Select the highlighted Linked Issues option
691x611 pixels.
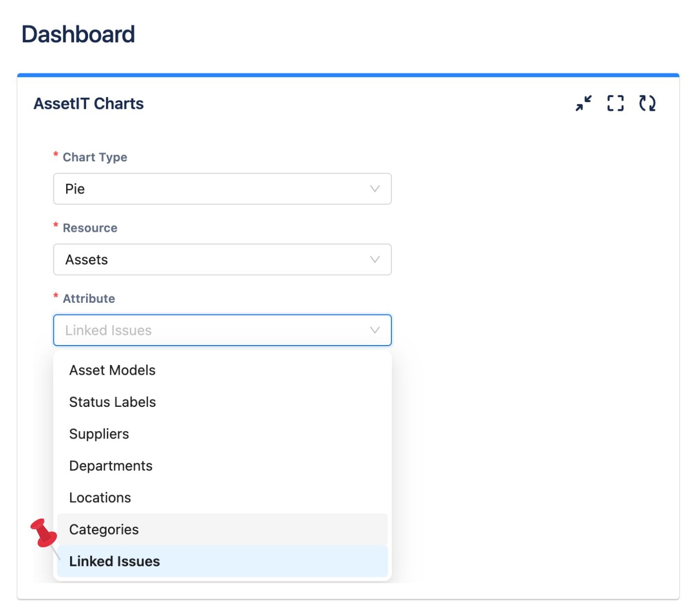pos(115,561)
